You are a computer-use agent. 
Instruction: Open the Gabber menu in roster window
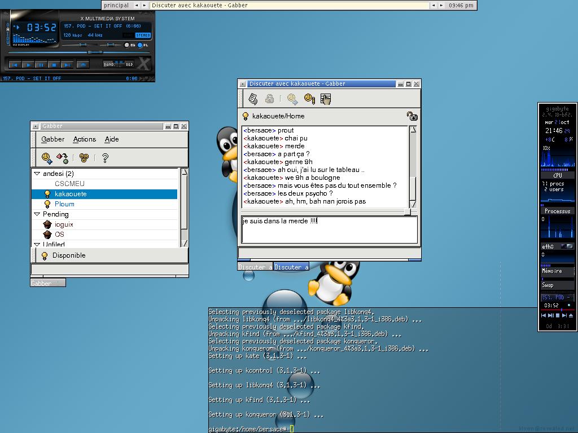(x=52, y=139)
